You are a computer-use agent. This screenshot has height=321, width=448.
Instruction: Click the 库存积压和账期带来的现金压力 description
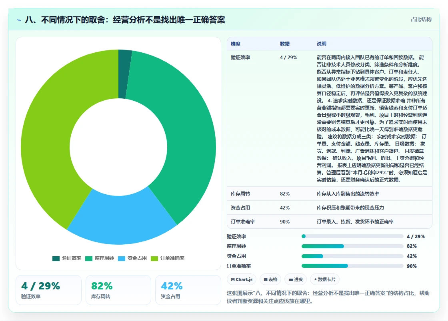tap(350, 207)
